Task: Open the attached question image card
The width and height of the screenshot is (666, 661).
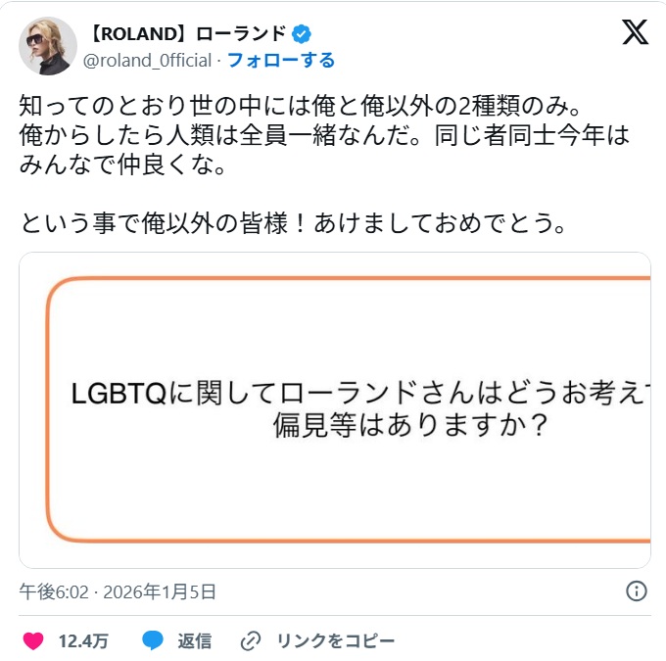Action: tap(335, 410)
